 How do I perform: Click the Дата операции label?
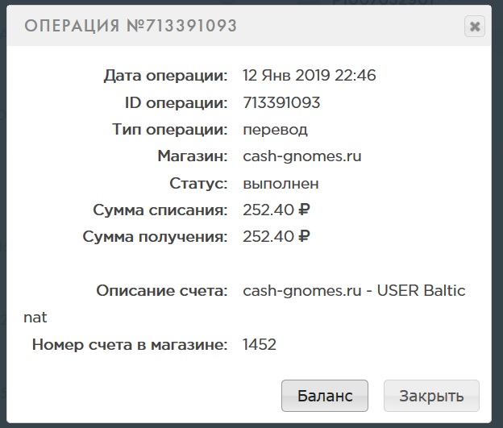pyautogui.click(x=165, y=76)
